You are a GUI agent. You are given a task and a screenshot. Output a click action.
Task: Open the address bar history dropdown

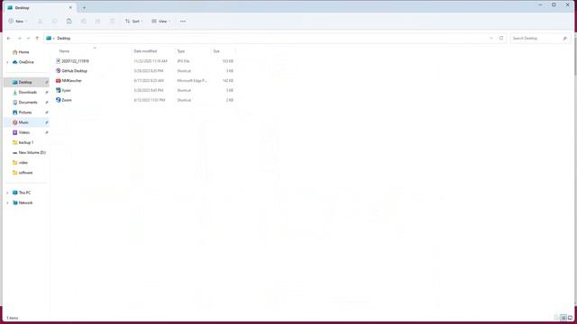coord(491,38)
